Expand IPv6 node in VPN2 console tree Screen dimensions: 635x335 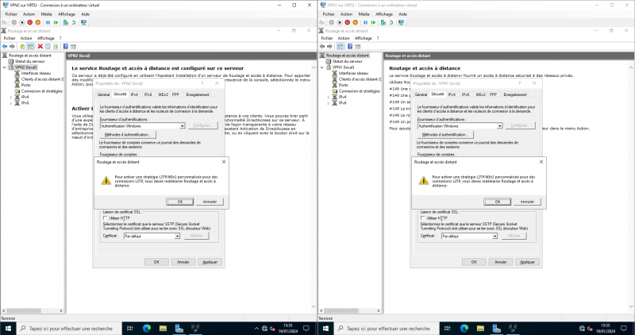coord(11,103)
